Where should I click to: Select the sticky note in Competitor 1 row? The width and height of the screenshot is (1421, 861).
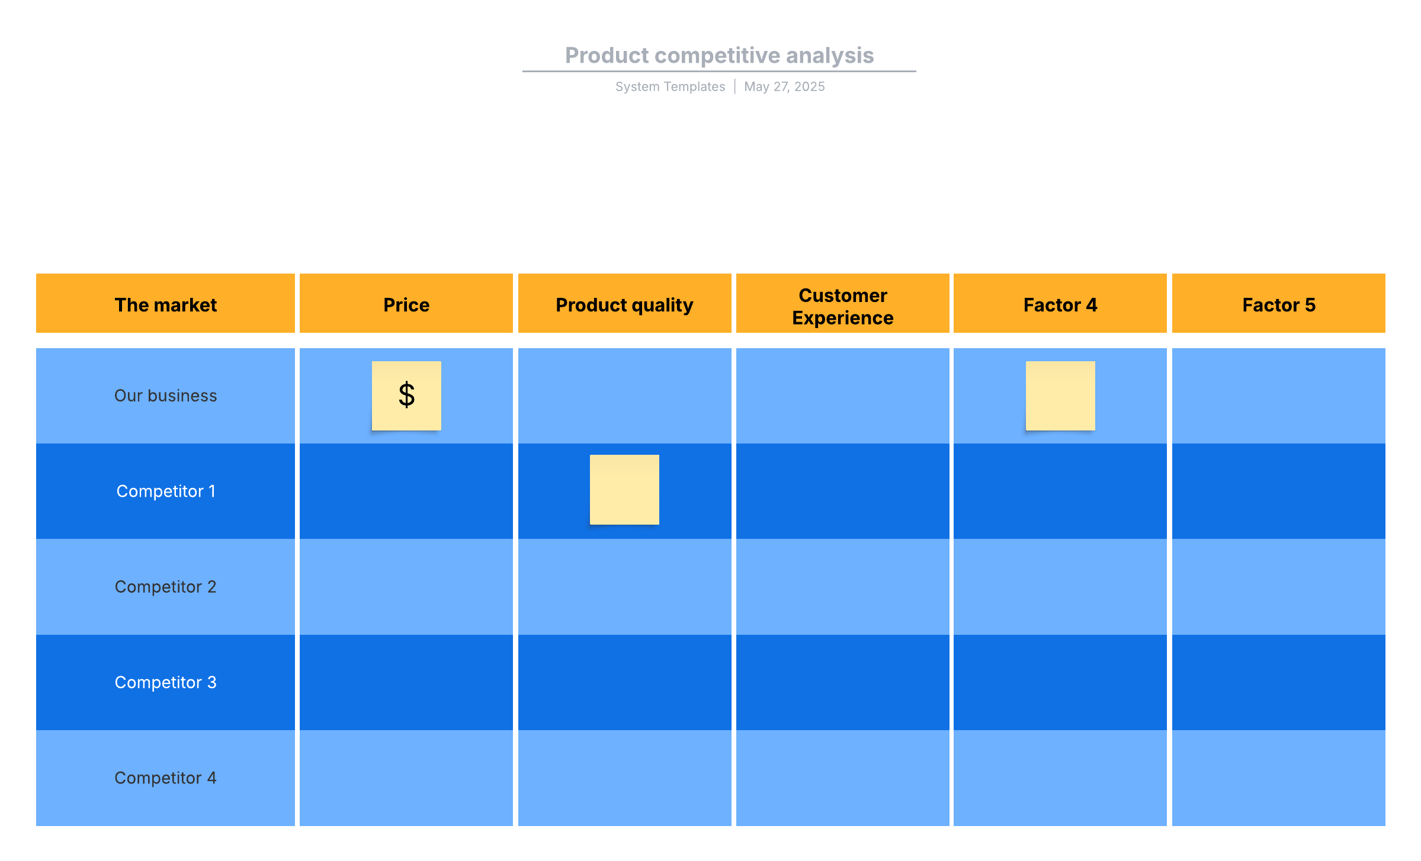tap(624, 490)
